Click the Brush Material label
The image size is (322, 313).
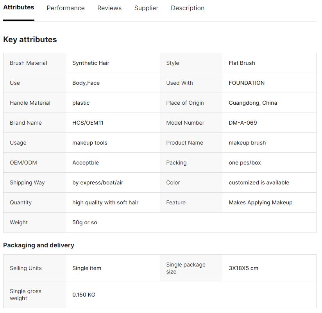click(x=29, y=63)
